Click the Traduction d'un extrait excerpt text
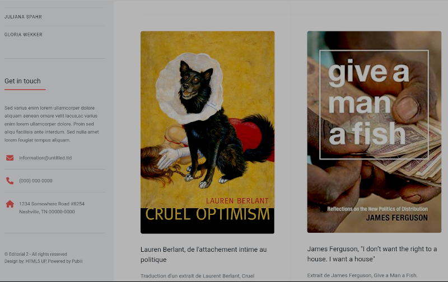Viewport: 448px width, 282px height. point(198,276)
